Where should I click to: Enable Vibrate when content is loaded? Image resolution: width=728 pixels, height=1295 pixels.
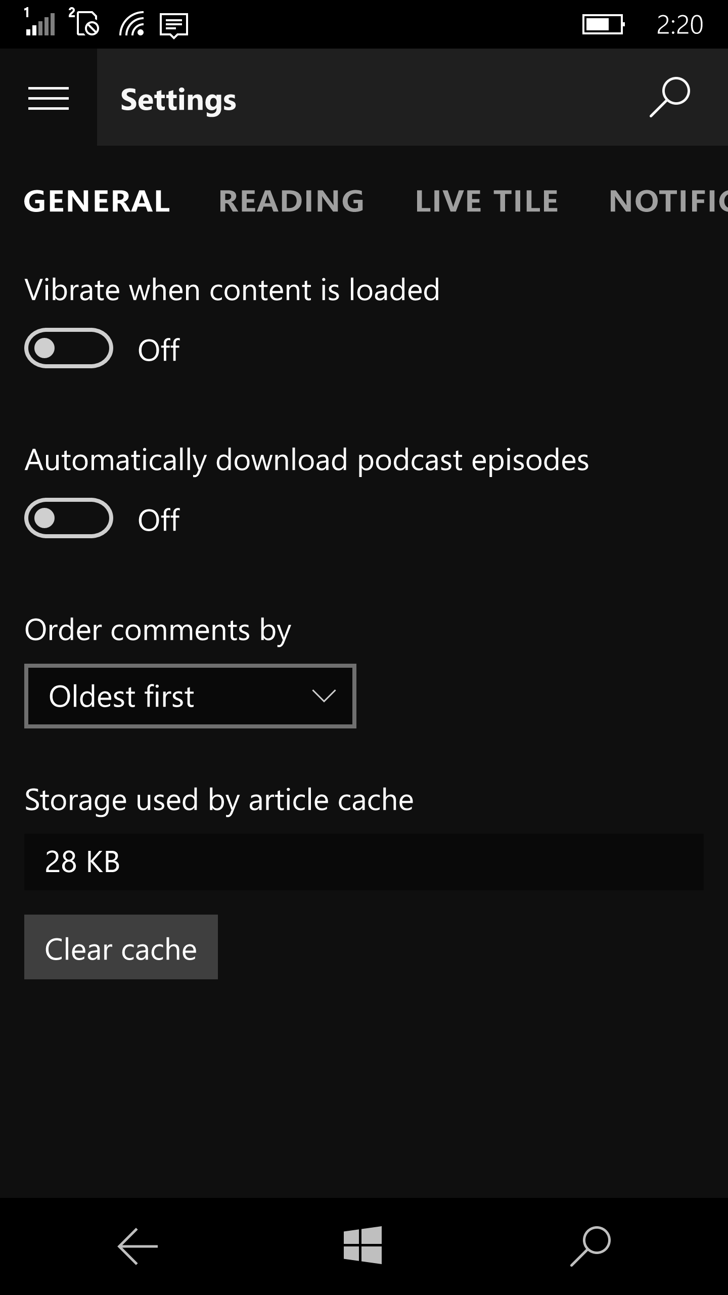(x=69, y=349)
